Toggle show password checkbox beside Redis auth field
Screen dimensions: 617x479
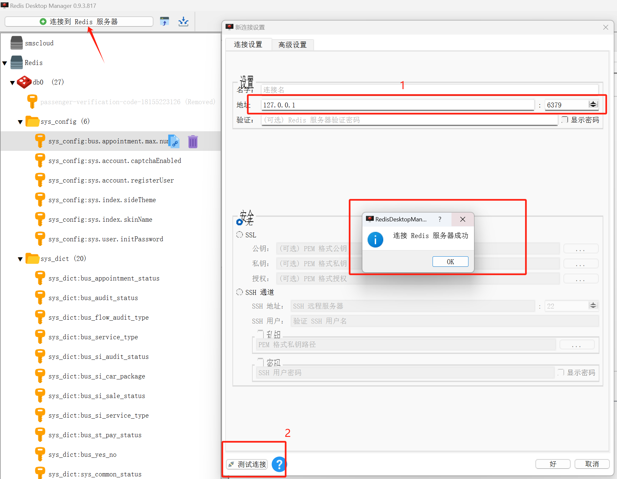point(565,120)
